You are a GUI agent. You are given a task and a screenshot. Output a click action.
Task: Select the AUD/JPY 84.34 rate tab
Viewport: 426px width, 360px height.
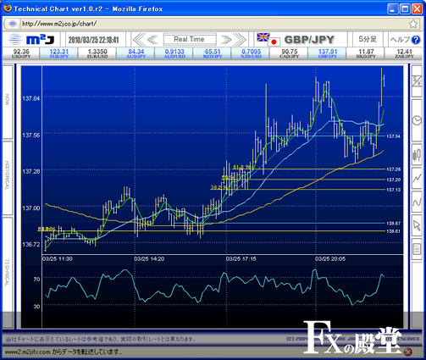[136, 53]
